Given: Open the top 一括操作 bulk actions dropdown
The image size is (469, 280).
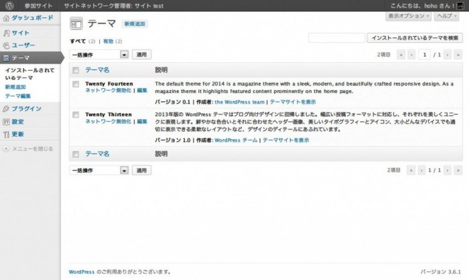Looking at the screenshot, I should (98, 54).
